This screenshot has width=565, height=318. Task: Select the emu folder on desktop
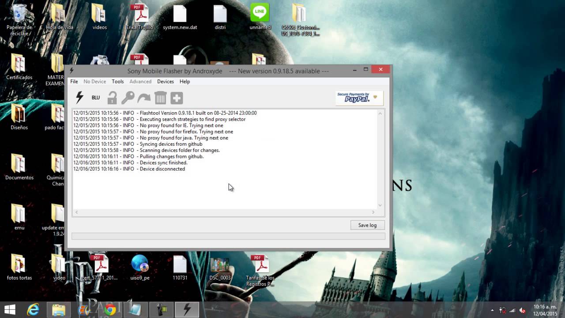(x=19, y=217)
